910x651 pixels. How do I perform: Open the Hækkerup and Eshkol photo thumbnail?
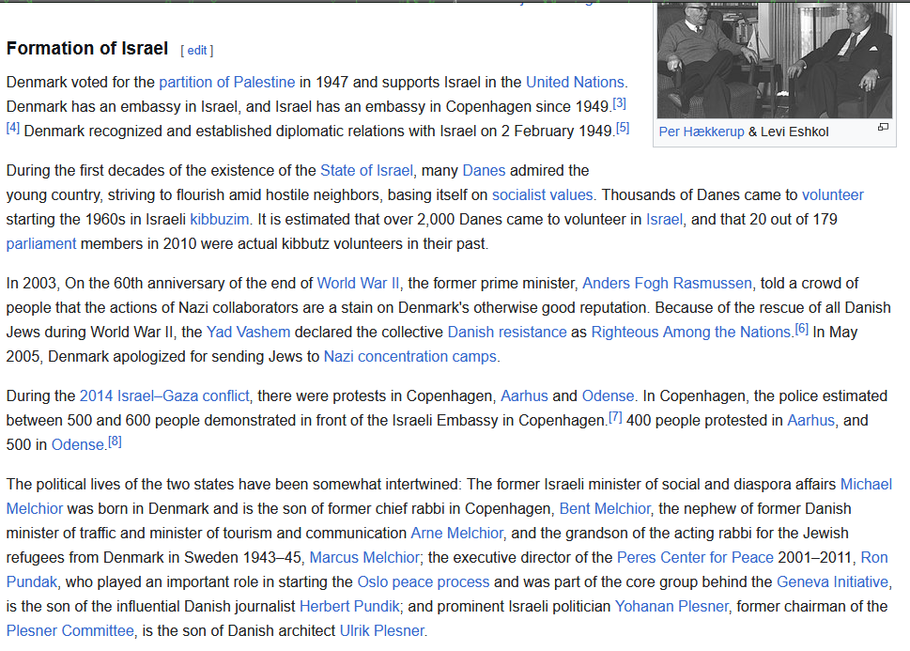[774, 60]
